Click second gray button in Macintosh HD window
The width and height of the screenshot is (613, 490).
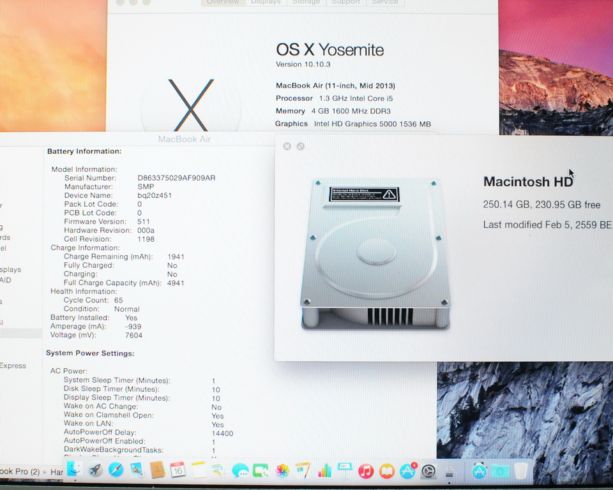pyautogui.click(x=300, y=146)
